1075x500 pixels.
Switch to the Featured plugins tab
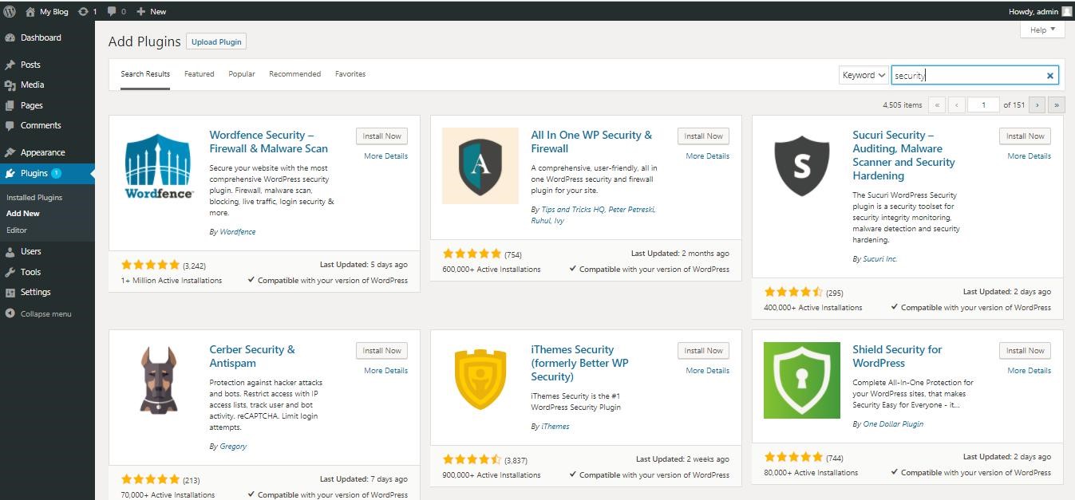point(199,73)
